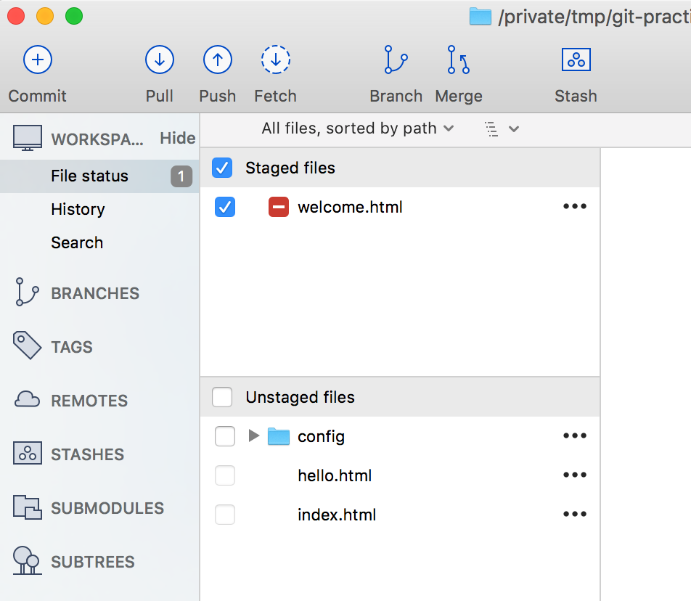
Task: Open SUBMODULES section in sidebar
Action: pyautogui.click(x=107, y=507)
